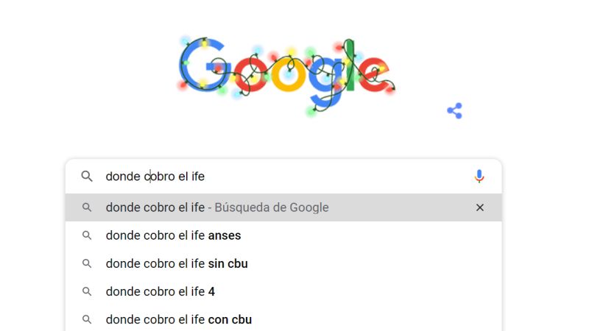Select 'donde cobro el ife con cbu' suggestion
The width and height of the screenshot is (589, 331).
179,319
